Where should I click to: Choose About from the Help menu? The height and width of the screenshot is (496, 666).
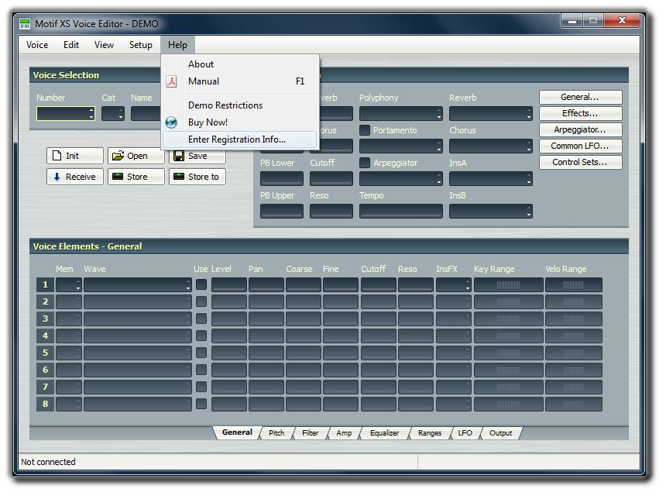[x=240, y=64]
